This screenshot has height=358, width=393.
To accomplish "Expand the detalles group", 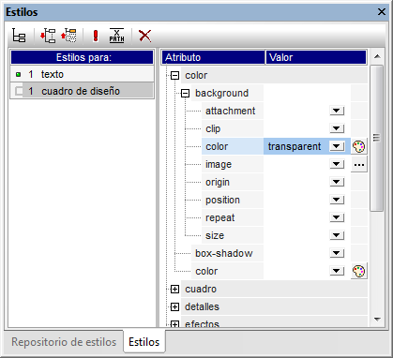I will (x=175, y=306).
